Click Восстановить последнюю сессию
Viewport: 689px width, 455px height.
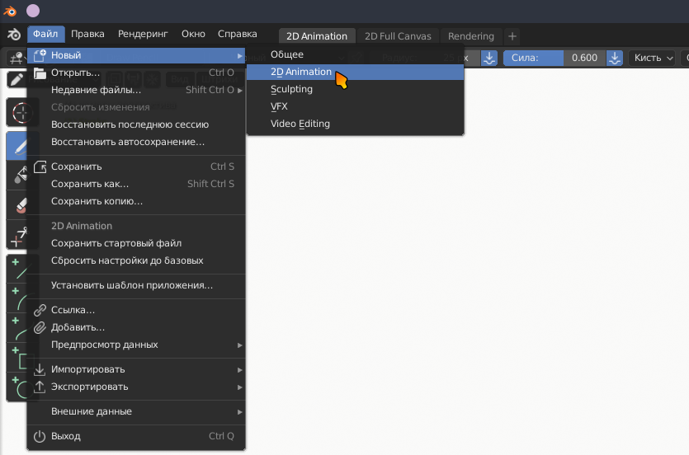(x=136, y=124)
